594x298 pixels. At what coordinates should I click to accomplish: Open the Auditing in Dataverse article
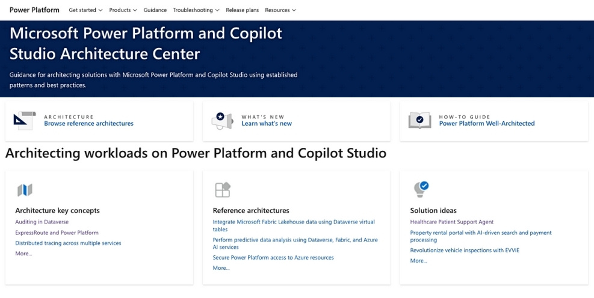[42, 222]
